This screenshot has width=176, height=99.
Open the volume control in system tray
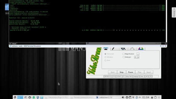pos(123,97)
